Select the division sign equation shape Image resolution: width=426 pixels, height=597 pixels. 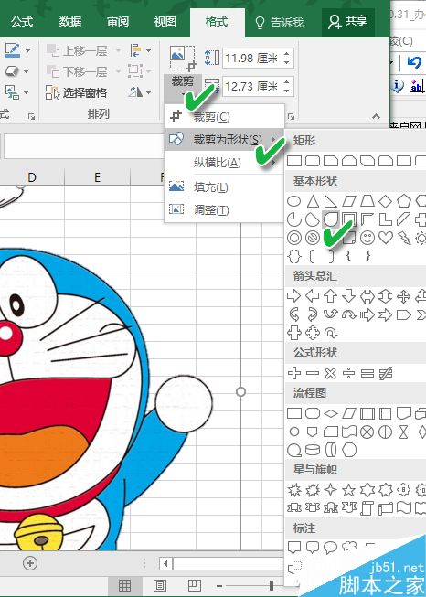pos(348,373)
